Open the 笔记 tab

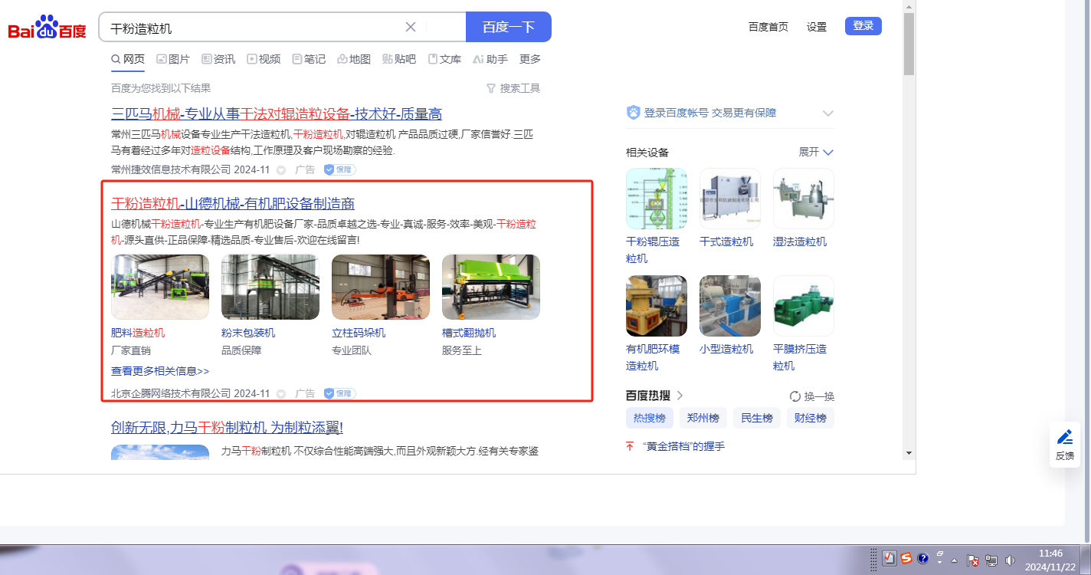click(309, 59)
